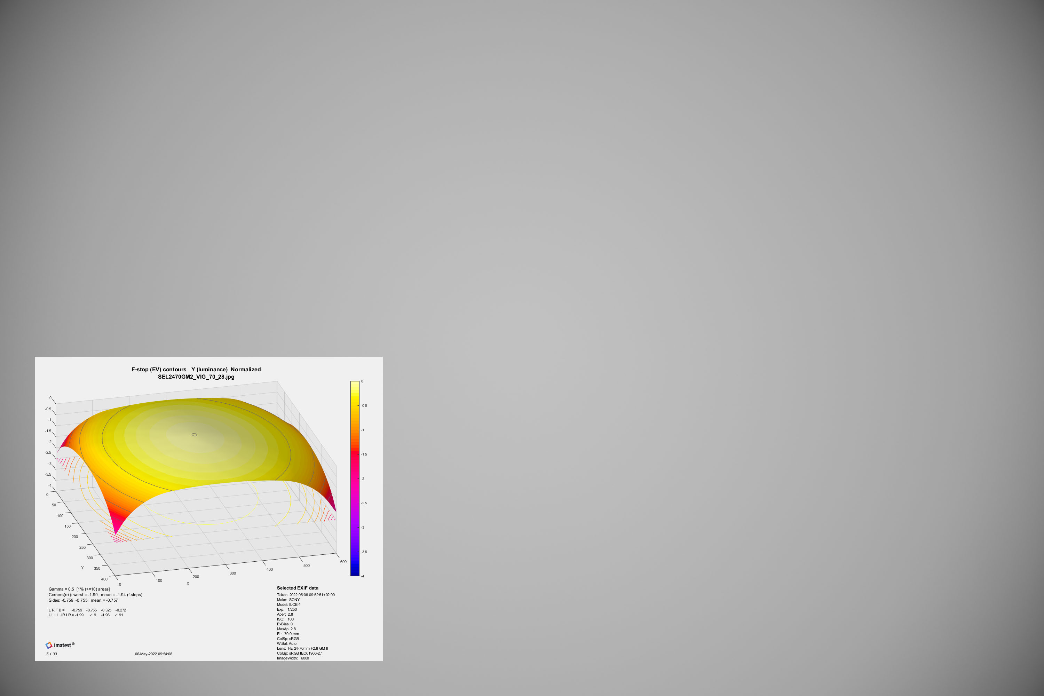Click the Y axis label
This screenshot has height=696, width=1044.
coord(82,568)
